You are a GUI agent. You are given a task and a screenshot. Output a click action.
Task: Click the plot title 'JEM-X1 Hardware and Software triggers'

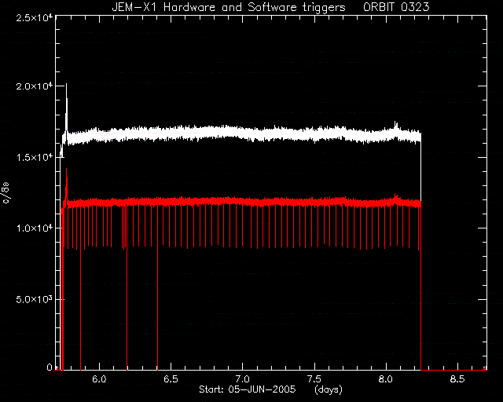229,7
